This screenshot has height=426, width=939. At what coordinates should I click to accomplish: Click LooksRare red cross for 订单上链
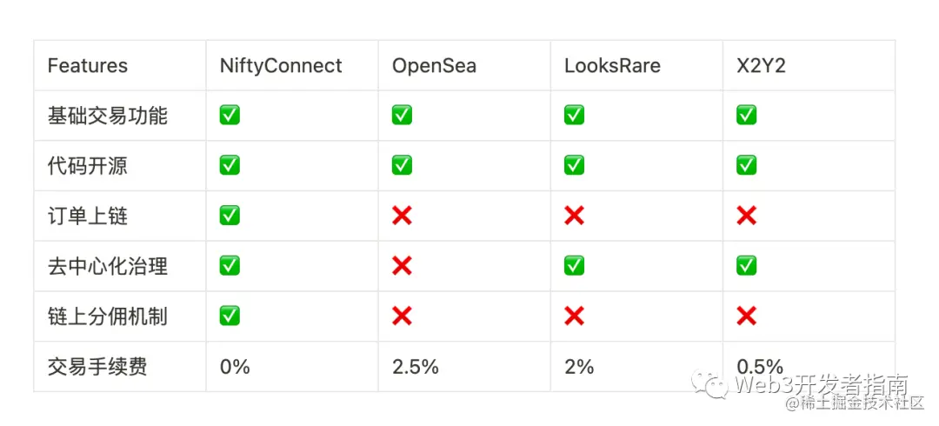coord(574,216)
